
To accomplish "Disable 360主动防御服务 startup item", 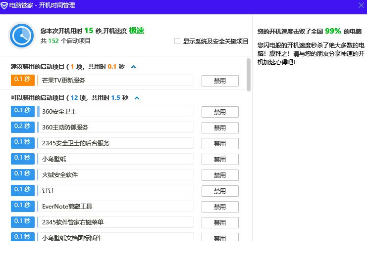I will coord(220,128).
